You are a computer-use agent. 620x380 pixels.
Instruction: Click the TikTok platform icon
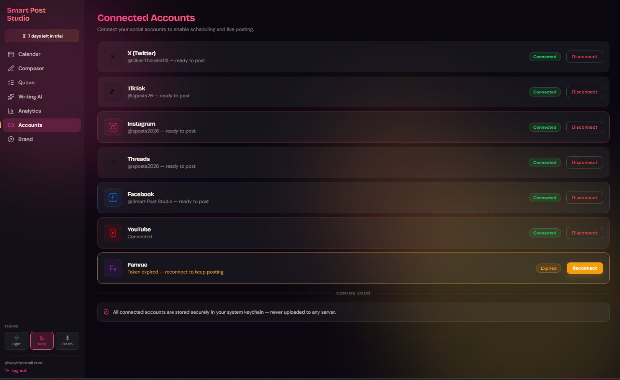click(113, 92)
